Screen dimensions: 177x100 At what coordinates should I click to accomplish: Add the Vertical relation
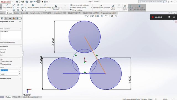click(2, 52)
